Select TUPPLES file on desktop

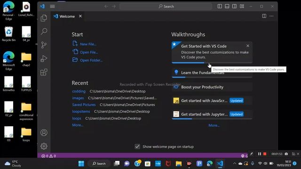[26, 84]
